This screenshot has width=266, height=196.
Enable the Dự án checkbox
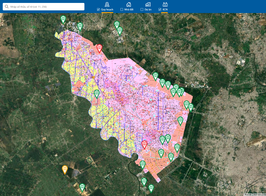tap(142, 10)
